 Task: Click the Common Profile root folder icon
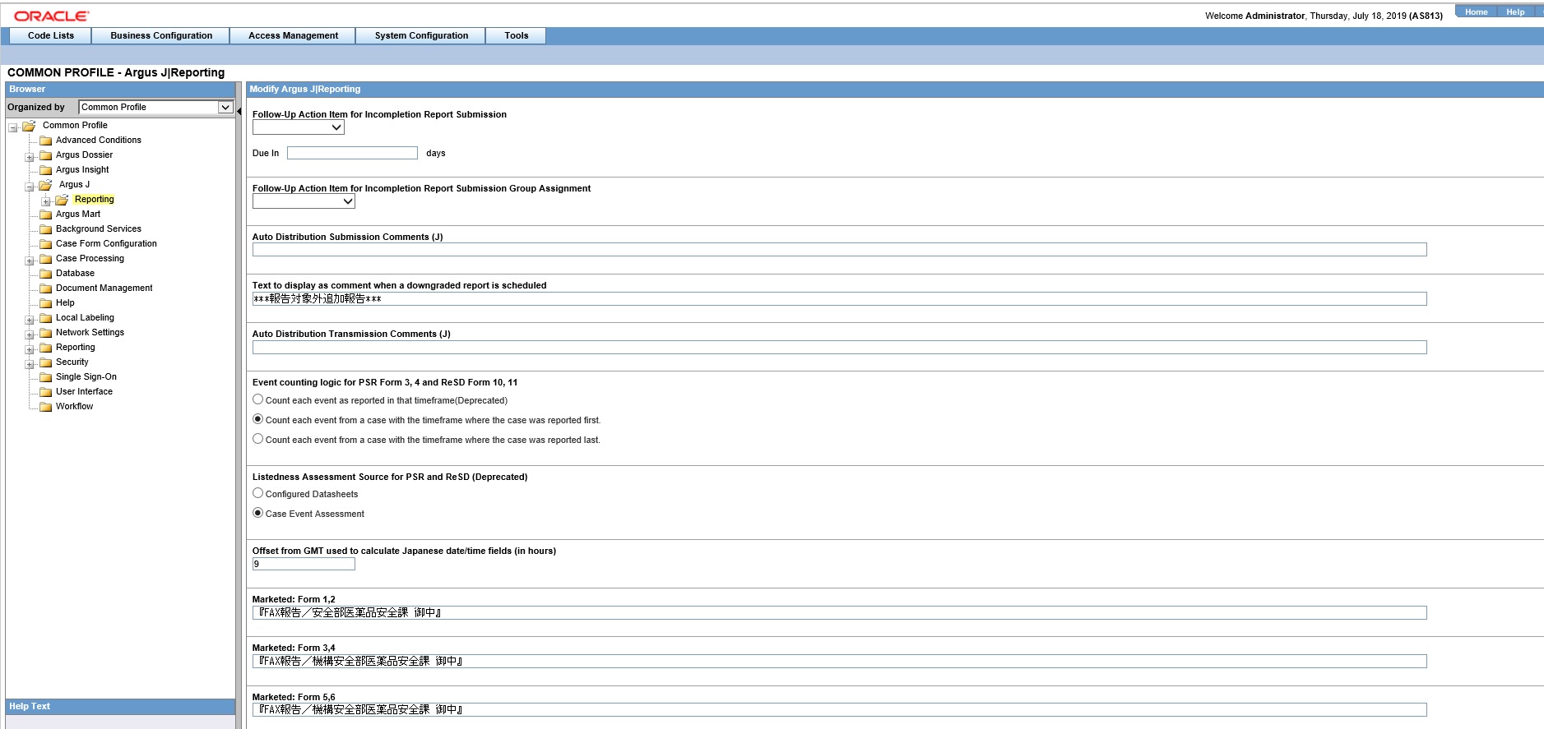pyautogui.click(x=29, y=126)
